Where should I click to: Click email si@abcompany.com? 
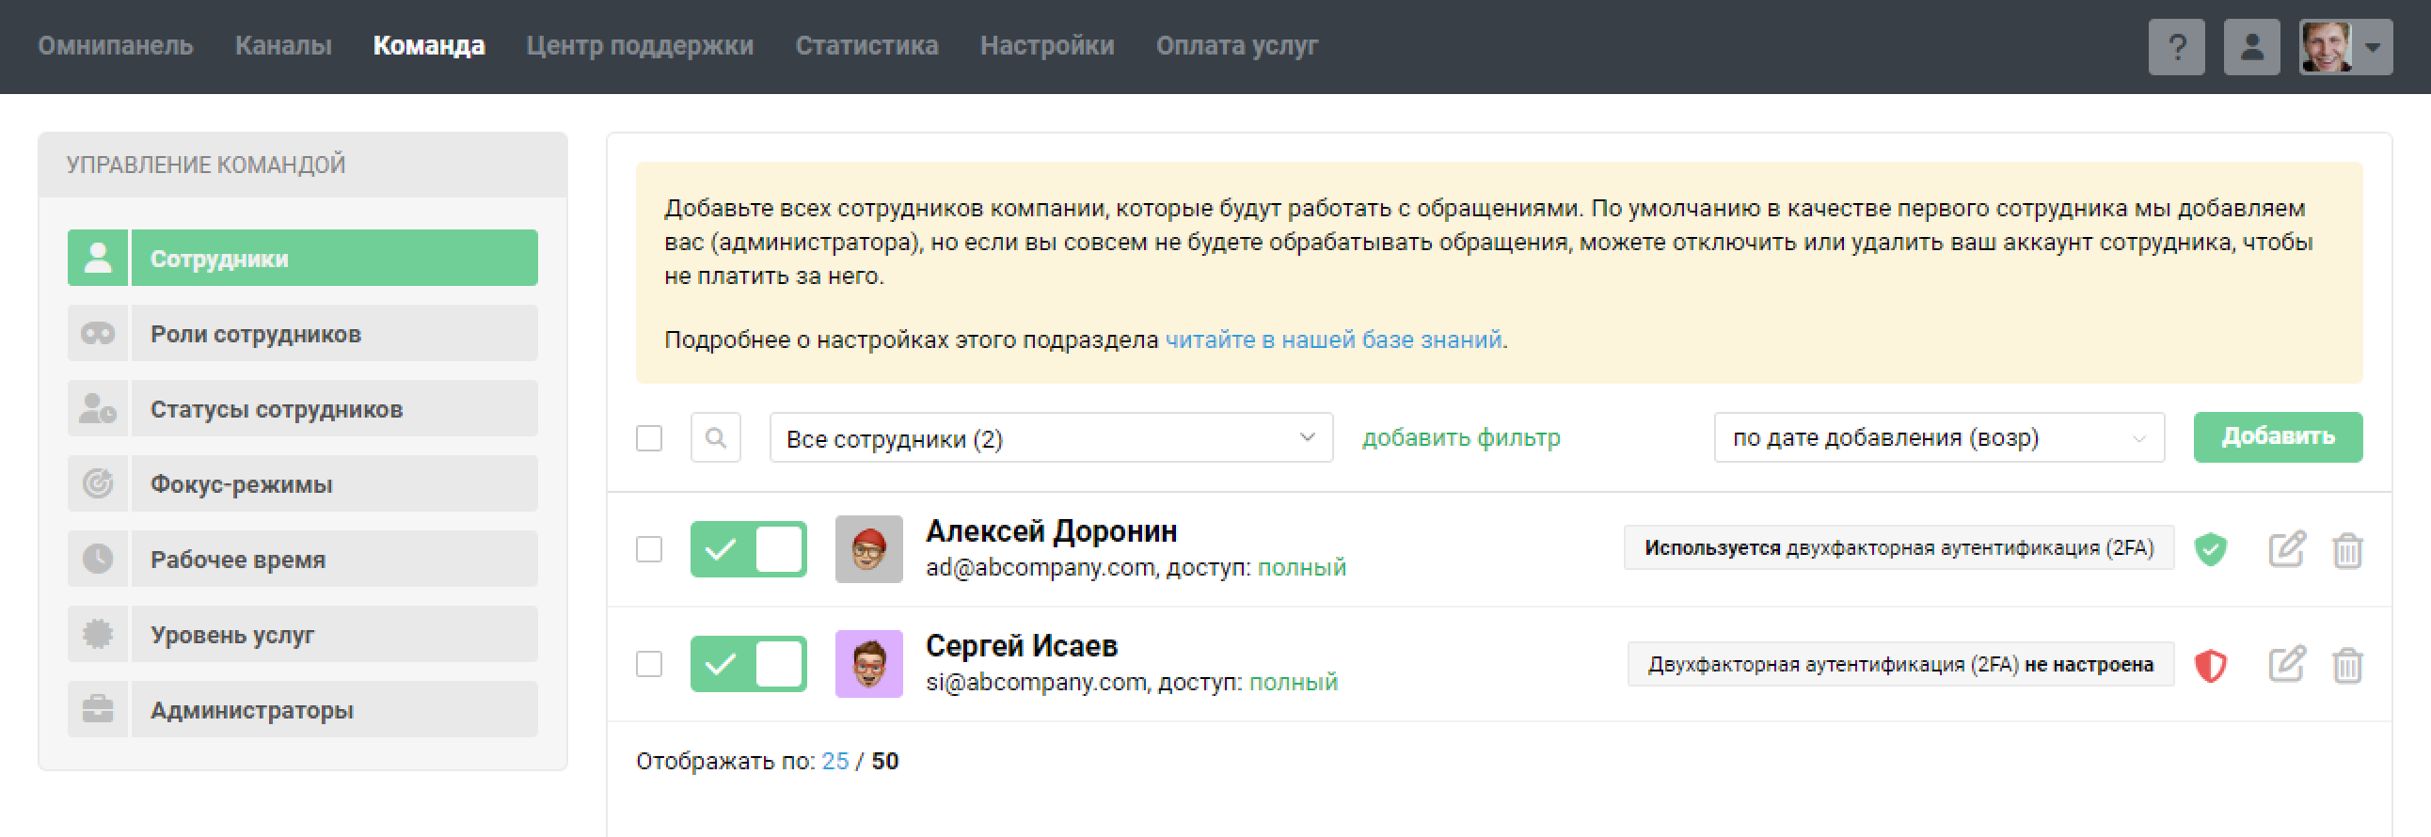pyautogui.click(x=1036, y=682)
